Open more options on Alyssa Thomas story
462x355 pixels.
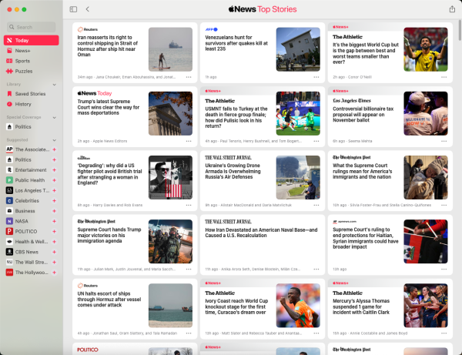(444, 333)
